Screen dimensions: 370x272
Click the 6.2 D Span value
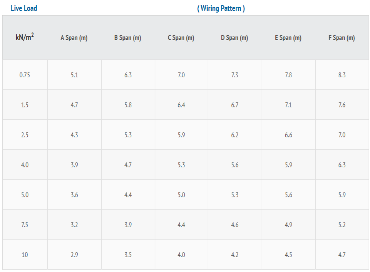235,135
